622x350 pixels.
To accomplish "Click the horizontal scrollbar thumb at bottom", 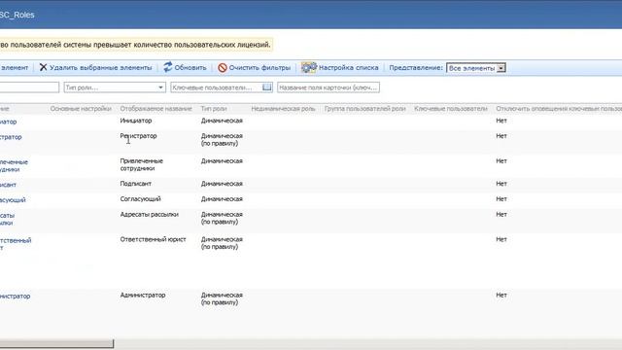I will pos(56,343).
